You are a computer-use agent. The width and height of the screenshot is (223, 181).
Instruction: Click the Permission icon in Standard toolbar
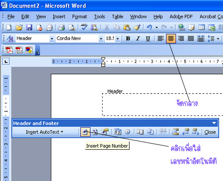click(x=39, y=28)
